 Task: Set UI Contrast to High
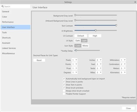(x=95, y=36)
